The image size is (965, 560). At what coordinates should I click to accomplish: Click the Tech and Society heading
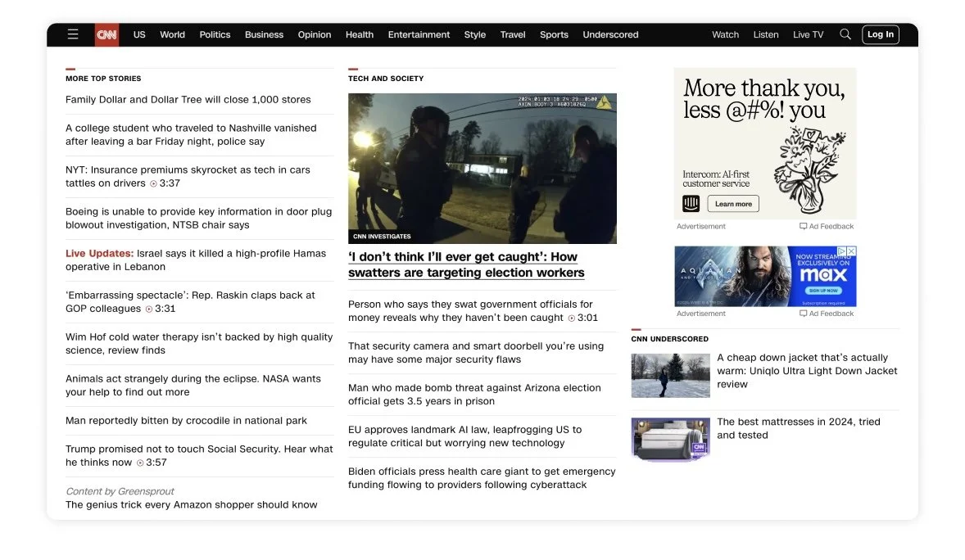(386, 79)
